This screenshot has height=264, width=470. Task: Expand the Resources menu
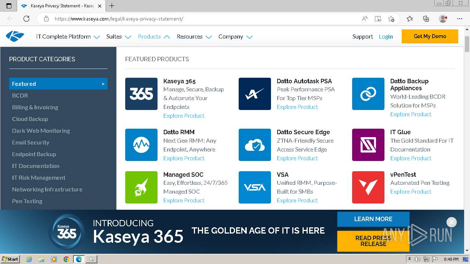194,37
